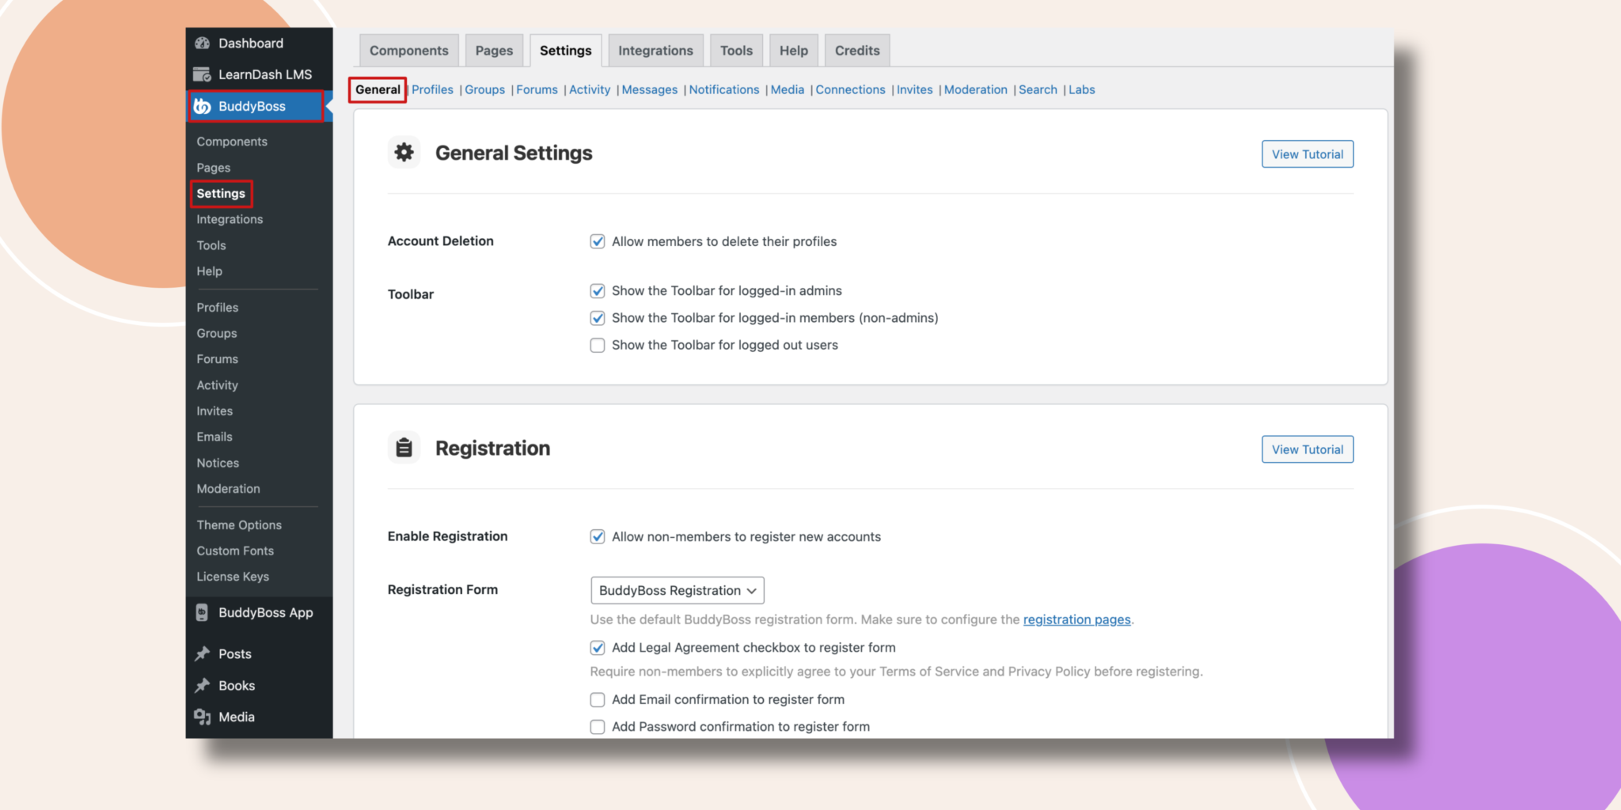Viewport: 1621px width, 810px height.
Task: Click the Dashboard gauge icon
Action: [203, 44]
